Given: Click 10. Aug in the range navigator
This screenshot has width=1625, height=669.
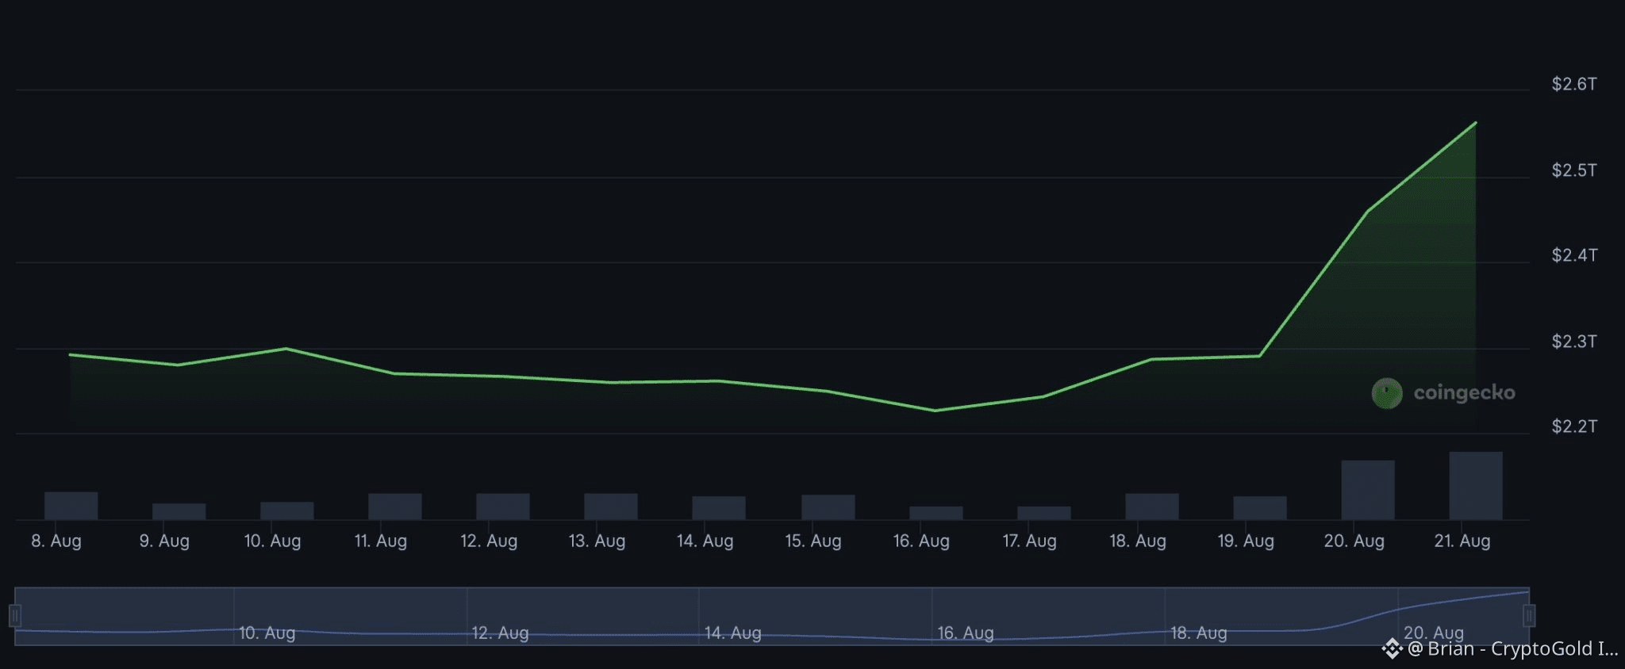Looking at the screenshot, I should click(x=267, y=633).
